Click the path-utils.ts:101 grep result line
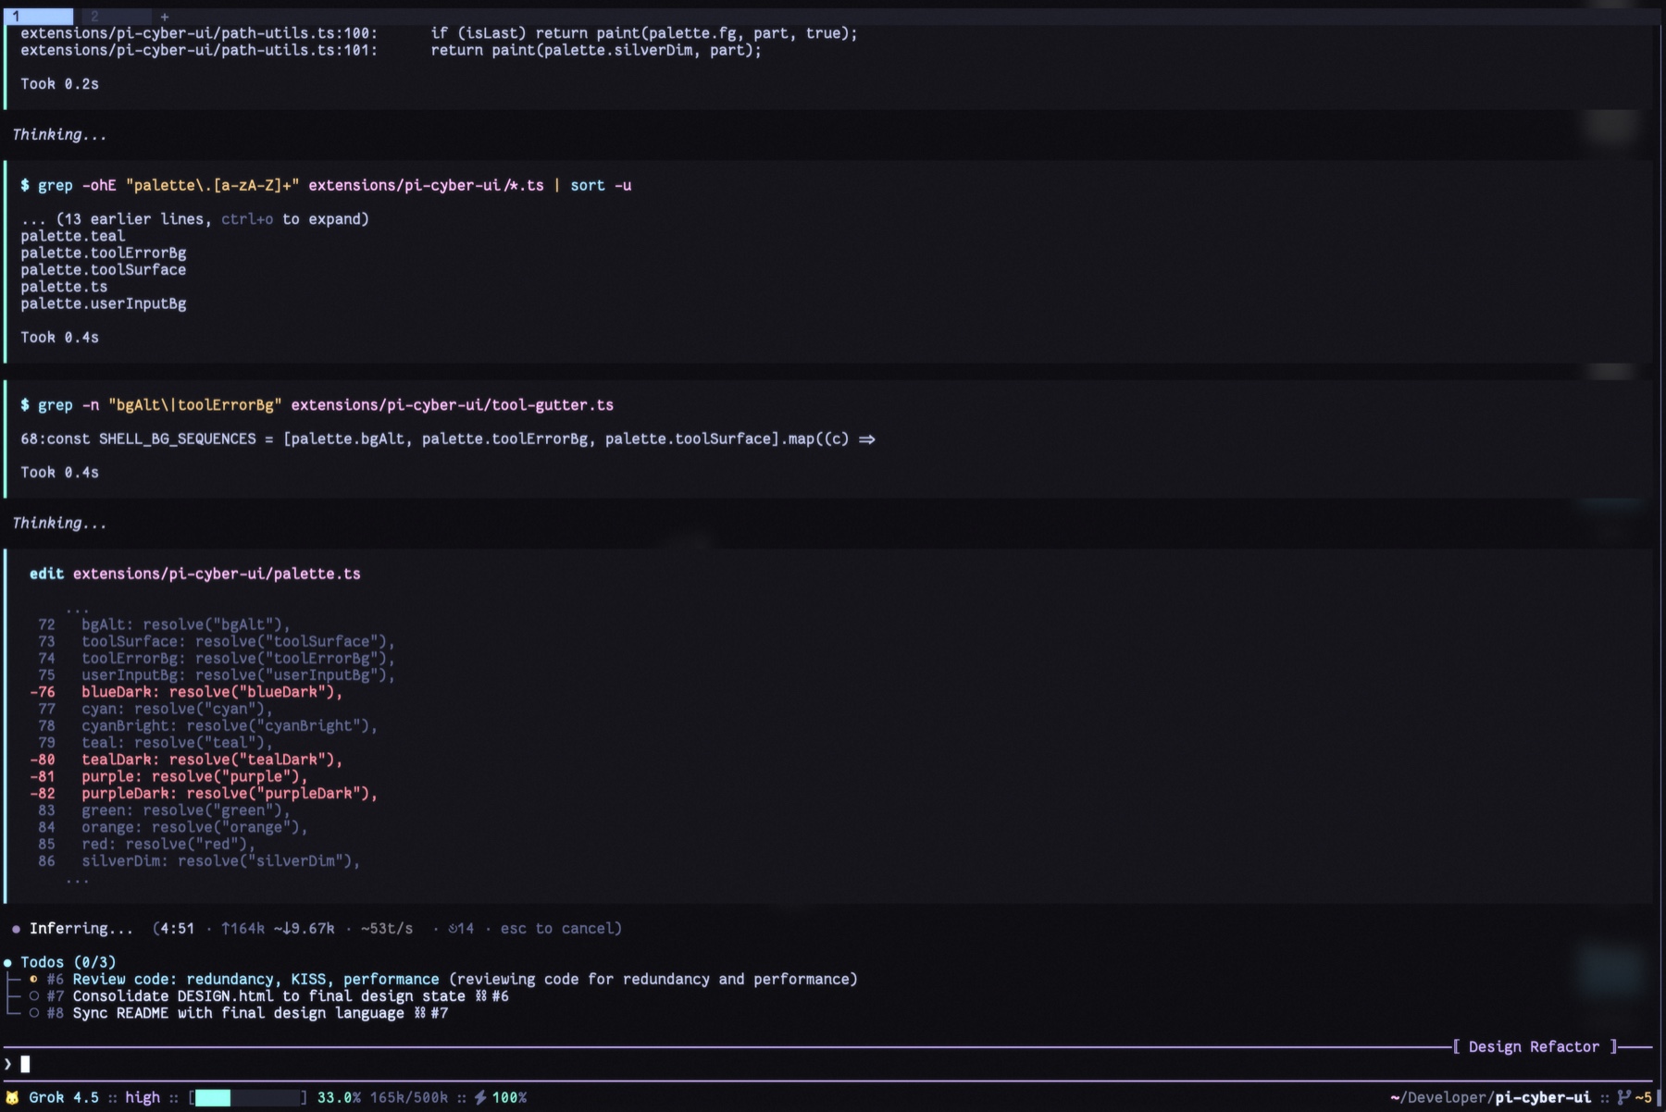 (x=391, y=50)
